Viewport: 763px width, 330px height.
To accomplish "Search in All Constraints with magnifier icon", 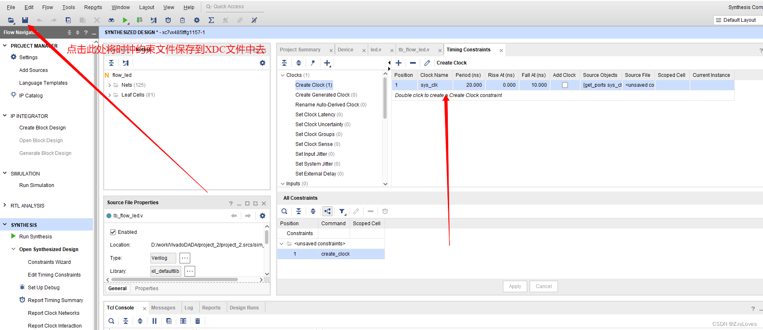I will point(284,211).
